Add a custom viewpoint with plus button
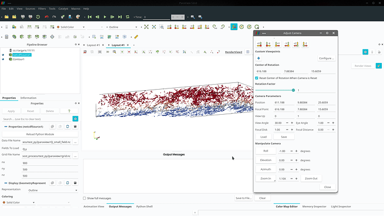Screen dimensions: 384x216 pyautogui.click(x=258, y=58)
